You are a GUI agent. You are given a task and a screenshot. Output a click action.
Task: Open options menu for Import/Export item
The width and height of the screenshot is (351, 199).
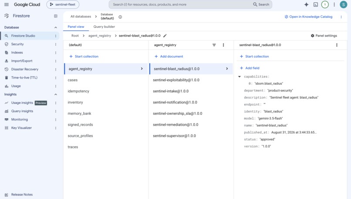56,61
